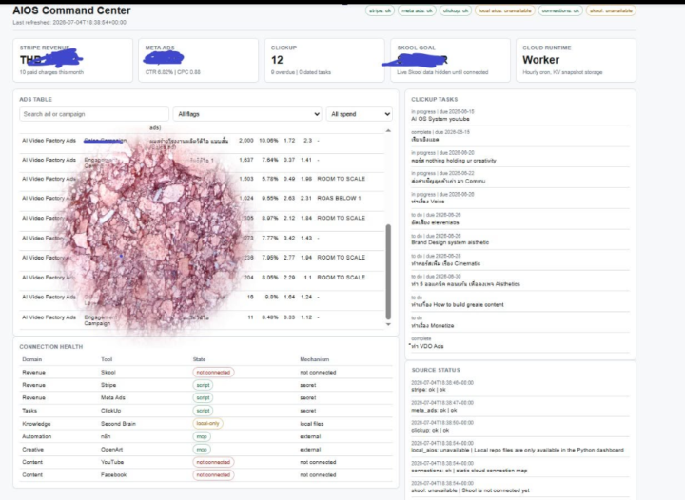Click the 'meta ads: ok' status pill
The image size is (685, 500).
(417, 10)
